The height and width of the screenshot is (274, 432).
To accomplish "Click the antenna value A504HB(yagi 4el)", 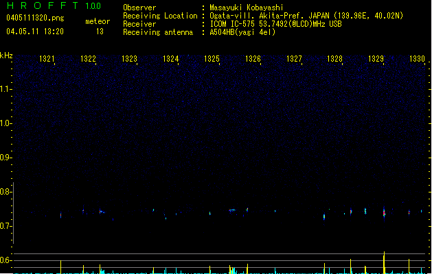I will coord(242,32).
